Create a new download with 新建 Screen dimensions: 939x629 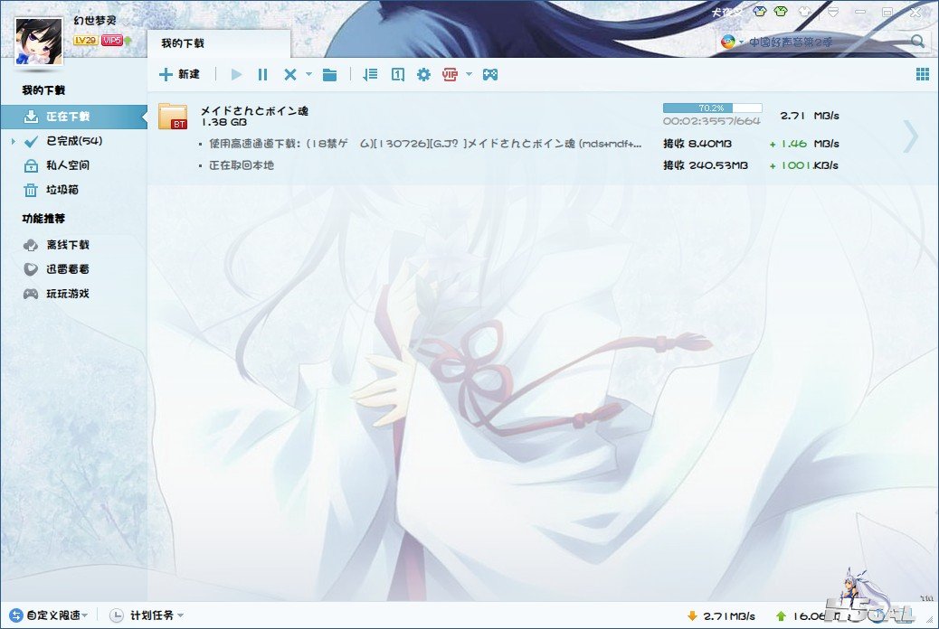coord(179,74)
